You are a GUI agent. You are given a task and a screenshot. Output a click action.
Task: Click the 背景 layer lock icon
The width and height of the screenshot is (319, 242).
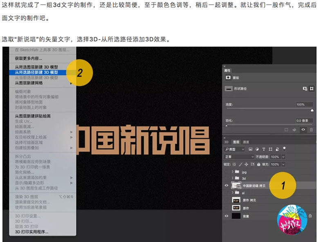pos(310,216)
